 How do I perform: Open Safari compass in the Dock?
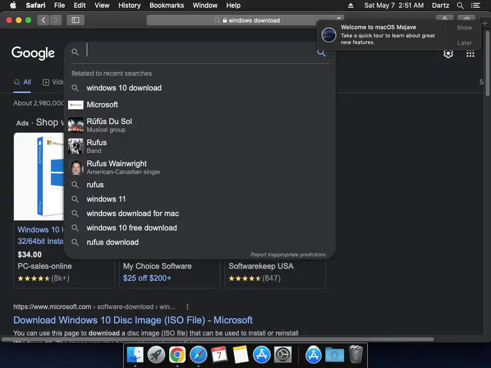point(198,355)
